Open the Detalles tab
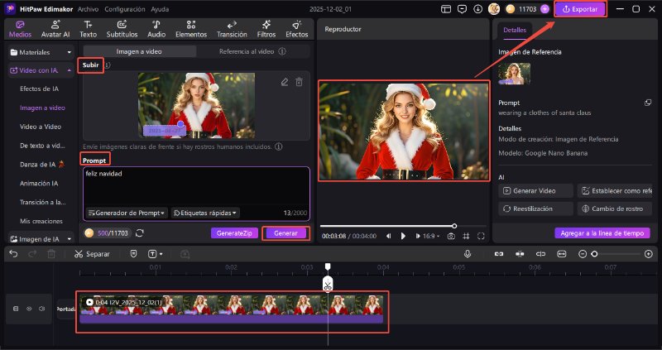The image size is (662, 350). coord(515,30)
